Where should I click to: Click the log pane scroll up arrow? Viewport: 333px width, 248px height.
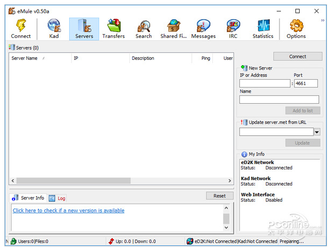(226, 208)
